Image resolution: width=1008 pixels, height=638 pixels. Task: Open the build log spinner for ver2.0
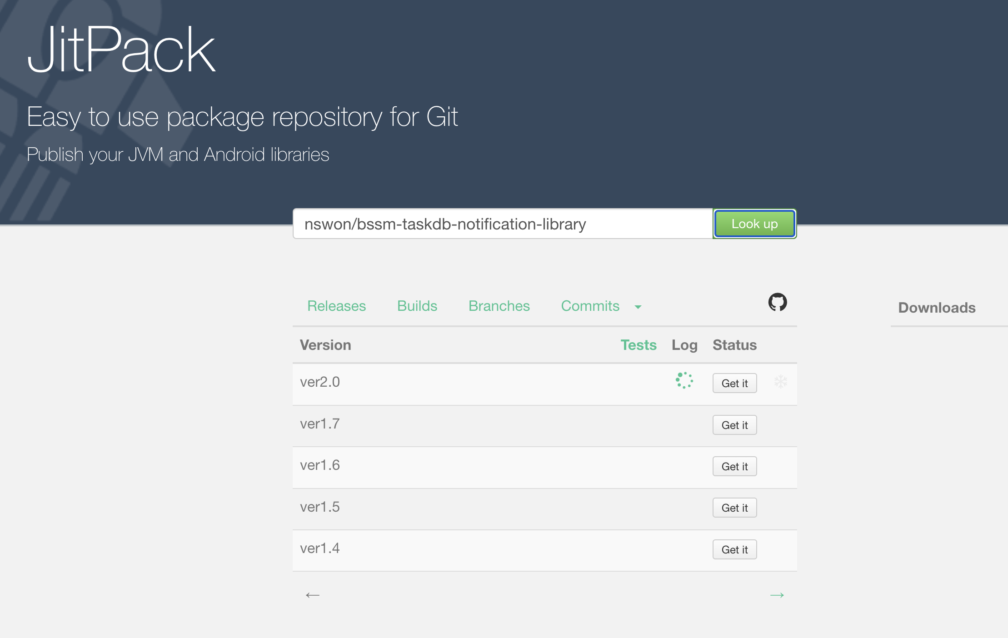[x=684, y=380]
